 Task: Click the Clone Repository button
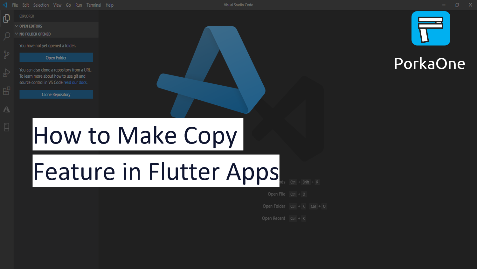pos(56,94)
